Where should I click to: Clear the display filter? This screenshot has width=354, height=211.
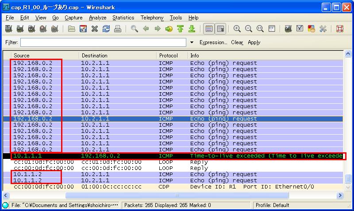[237, 42]
